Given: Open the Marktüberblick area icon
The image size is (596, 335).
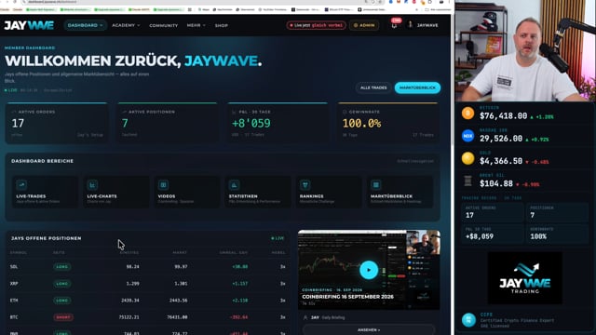Looking at the screenshot, I should point(376,185).
